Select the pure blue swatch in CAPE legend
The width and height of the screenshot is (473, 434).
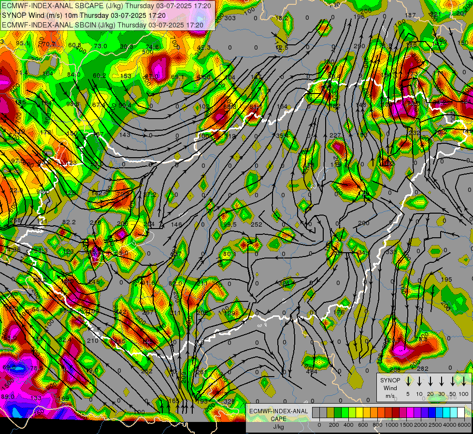pyautogui.click(x=432, y=413)
